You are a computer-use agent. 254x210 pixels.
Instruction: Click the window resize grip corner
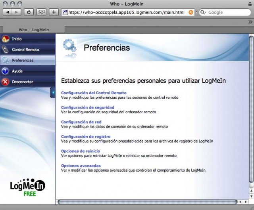tap(252, 208)
